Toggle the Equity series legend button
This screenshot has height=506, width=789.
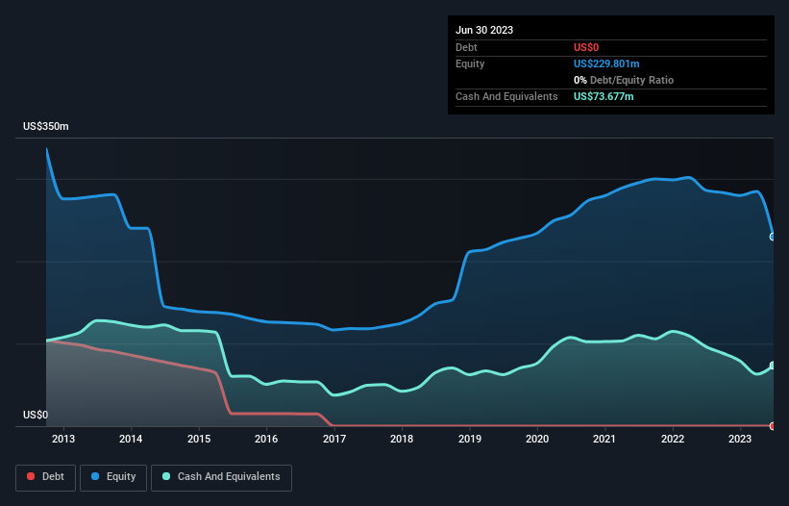[113, 477]
